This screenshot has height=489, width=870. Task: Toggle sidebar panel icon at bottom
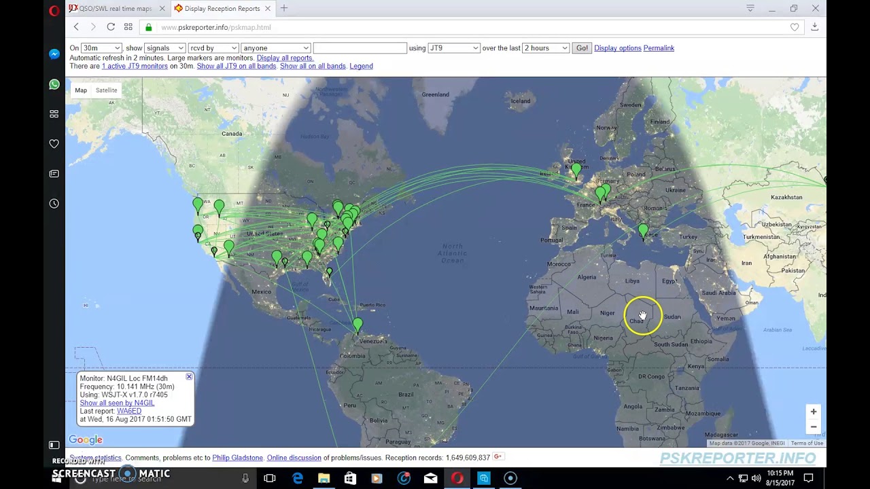click(54, 445)
